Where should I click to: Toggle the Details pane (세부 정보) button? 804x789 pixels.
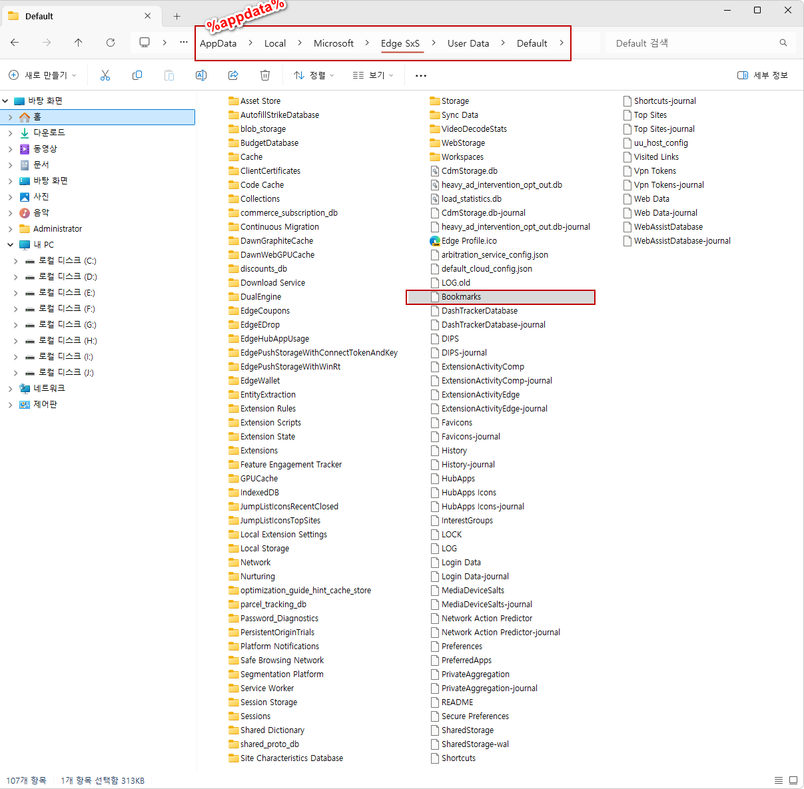click(763, 75)
